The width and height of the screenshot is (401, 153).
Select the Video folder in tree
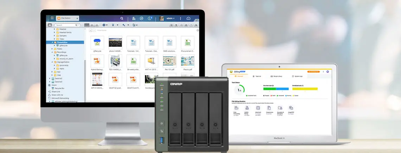[60, 39]
